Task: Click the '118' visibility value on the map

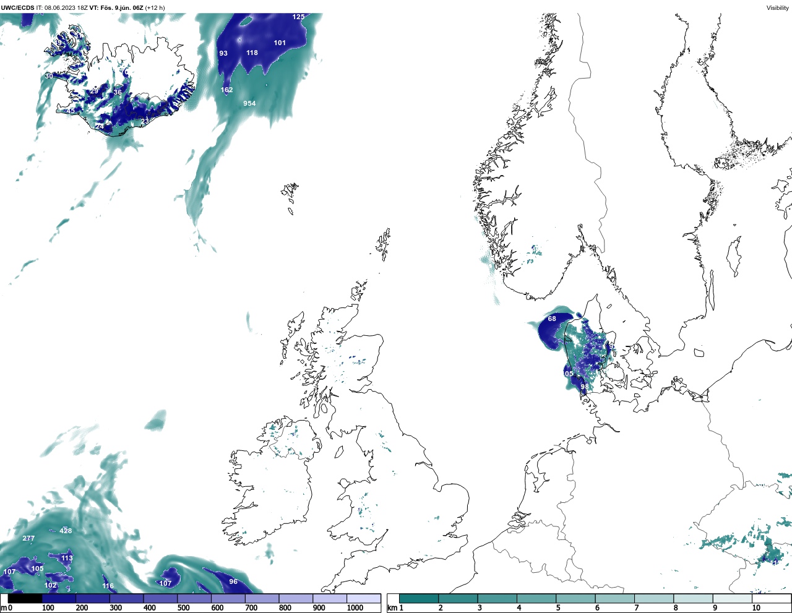Action: [x=252, y=53]
